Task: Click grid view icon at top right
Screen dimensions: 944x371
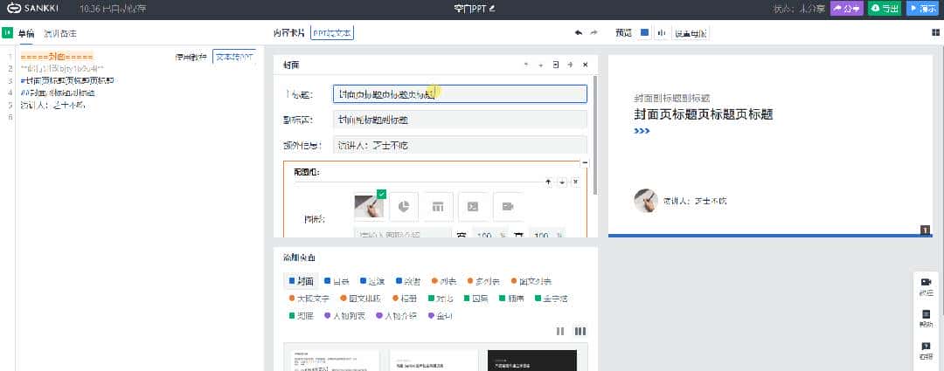Action: [935, 33]
